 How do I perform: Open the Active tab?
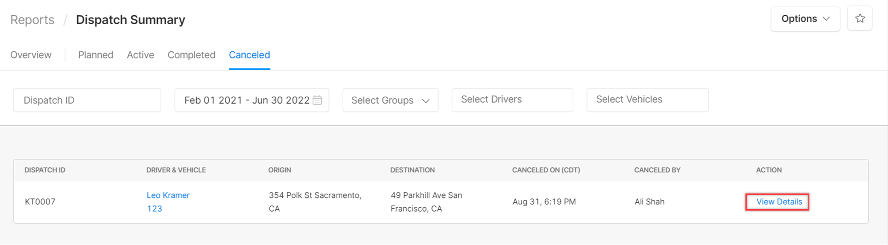[x=141, y=55]
